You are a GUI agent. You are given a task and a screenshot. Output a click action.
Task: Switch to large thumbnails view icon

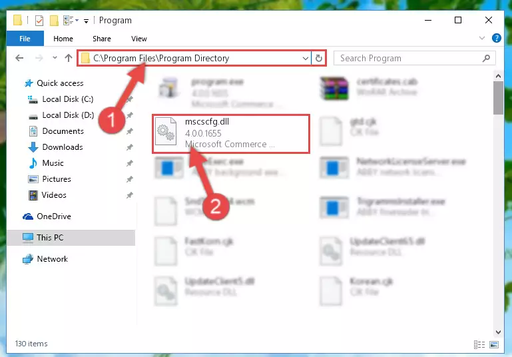494,344
